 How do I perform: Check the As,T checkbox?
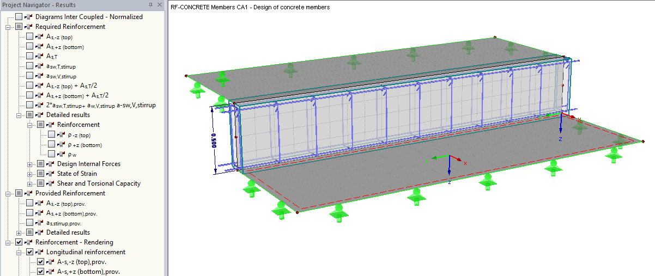click(x=30, y=56)
